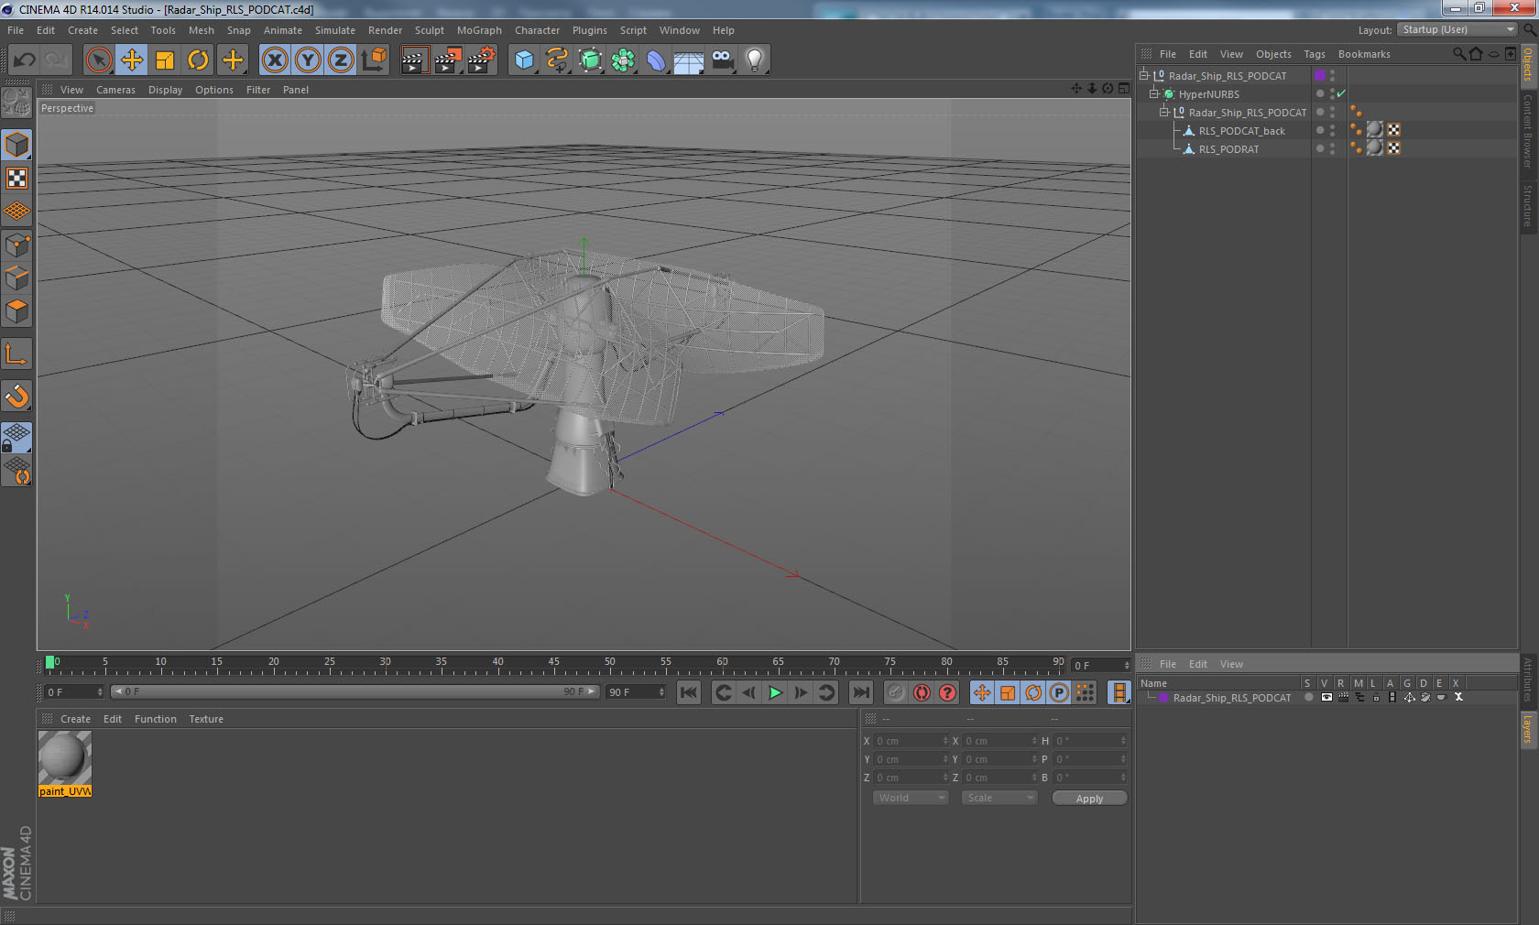Toggle Snap magnet icon
1539x925 pixels.
point(16,396)
